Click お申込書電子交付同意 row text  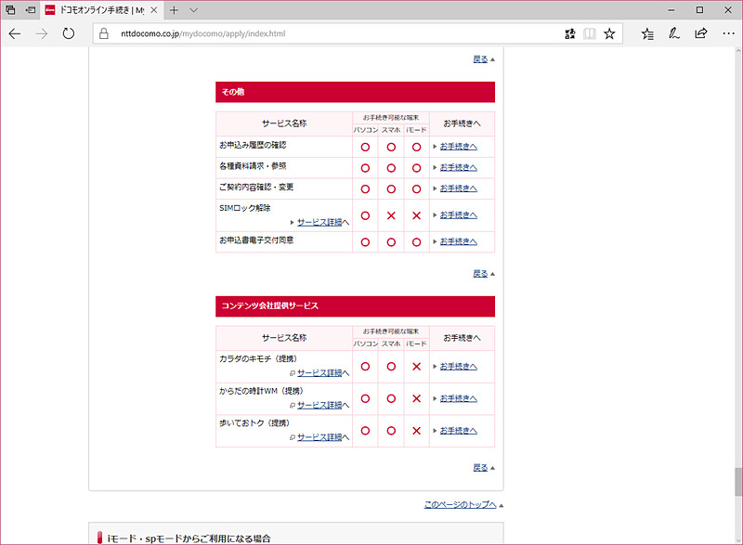pos(256,240)
